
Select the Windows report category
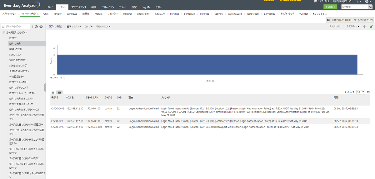72,14
